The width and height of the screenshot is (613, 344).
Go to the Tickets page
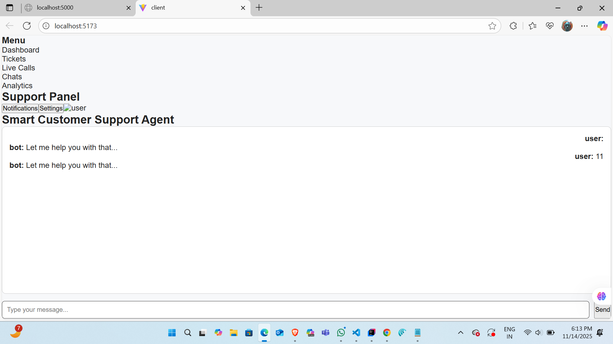(x=14, y=59)
